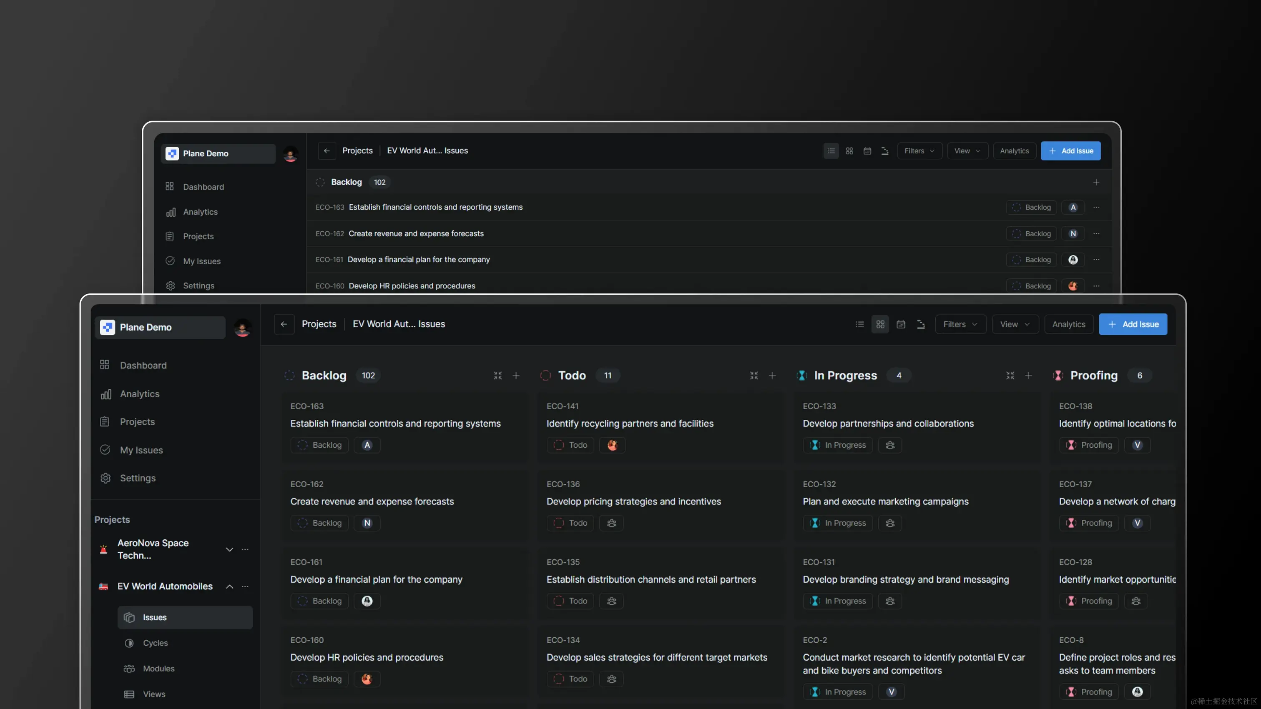Open calendar layout in front window
This screenshot has height=709, width=1261.
901,324
